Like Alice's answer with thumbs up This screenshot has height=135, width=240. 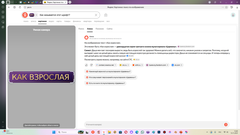click(86, 65)
